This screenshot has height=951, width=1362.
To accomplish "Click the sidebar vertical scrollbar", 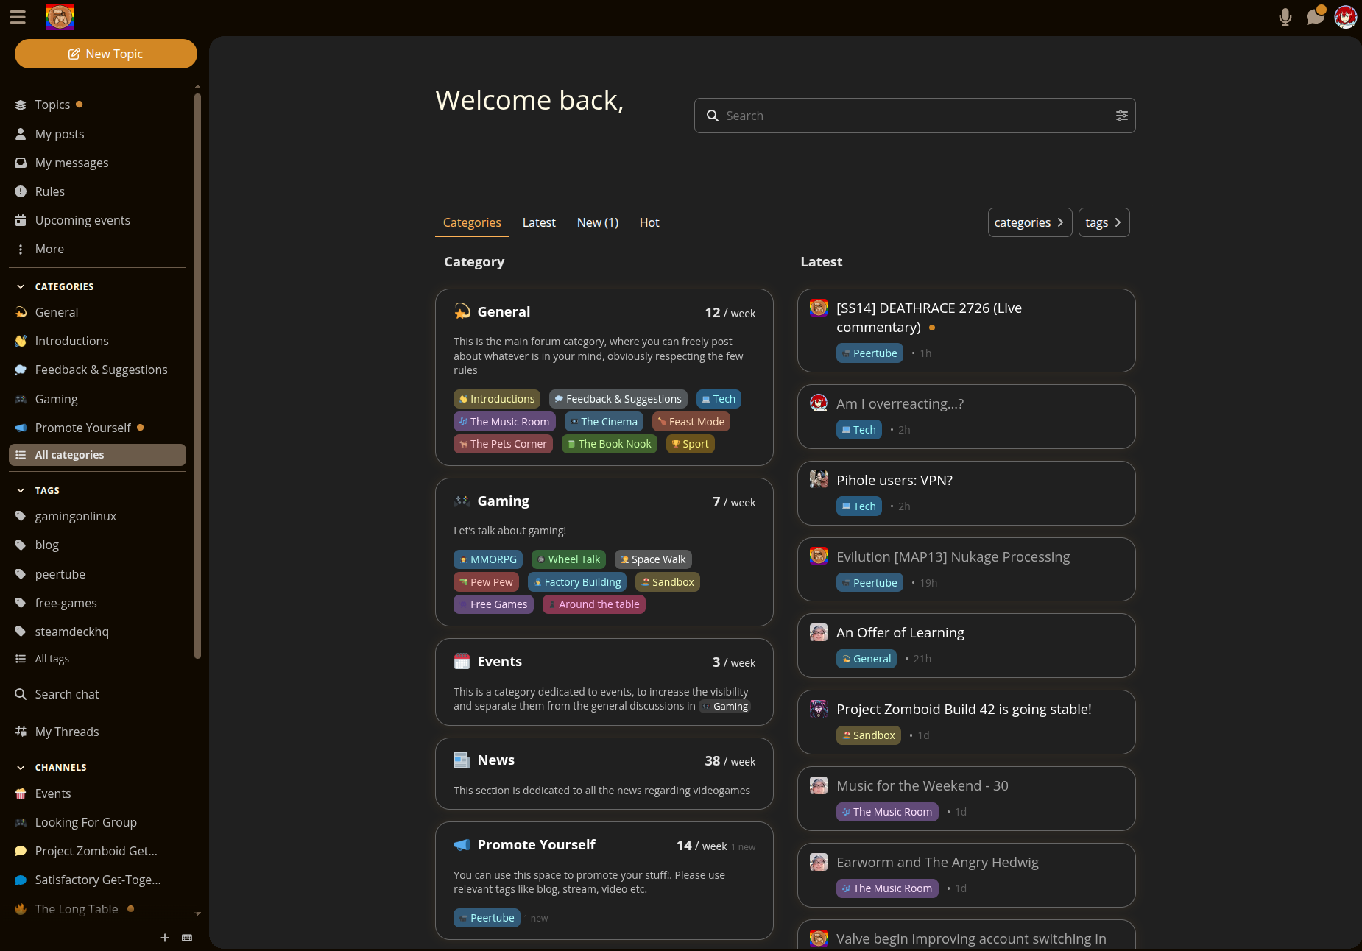I will [197, 375].
